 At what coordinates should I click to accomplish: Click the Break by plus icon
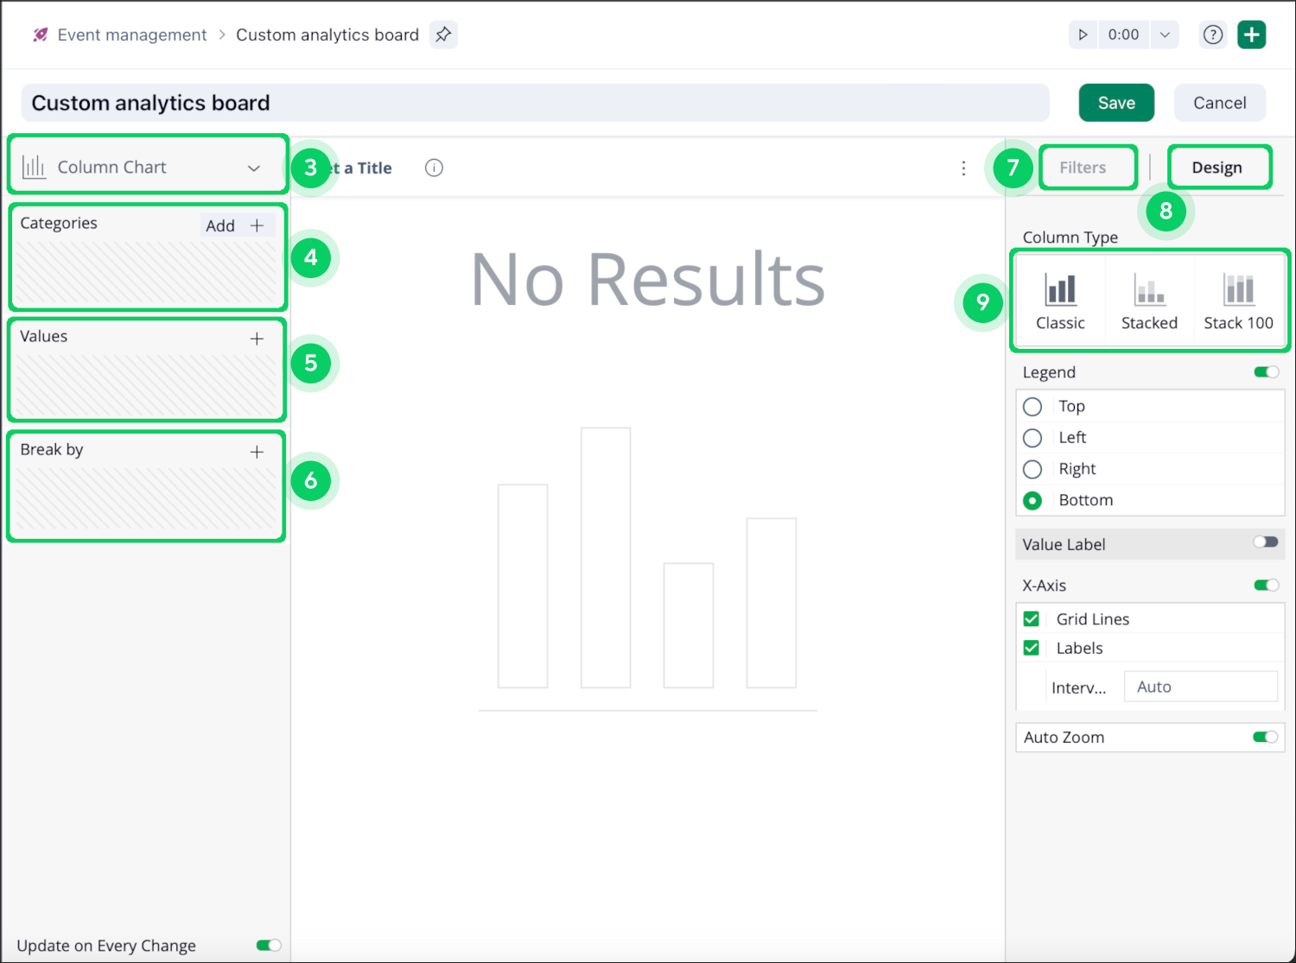point(257,452)
